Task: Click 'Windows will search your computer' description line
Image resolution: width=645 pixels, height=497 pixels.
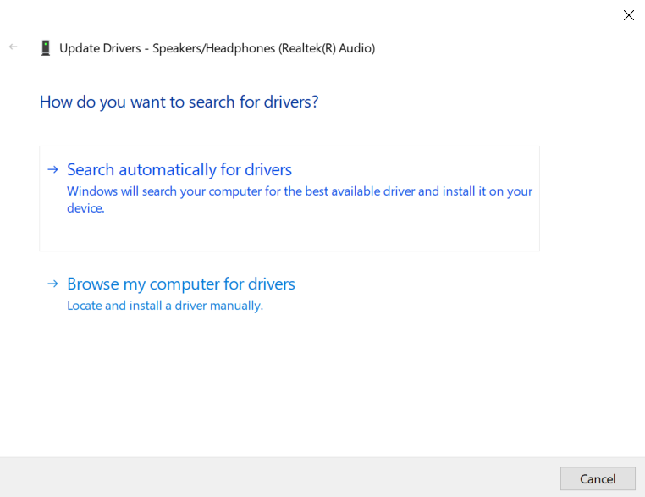Action: 300,191
